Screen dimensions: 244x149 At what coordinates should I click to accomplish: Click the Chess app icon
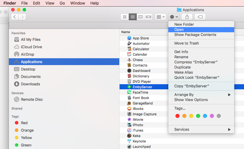click(x=129, y=60)
